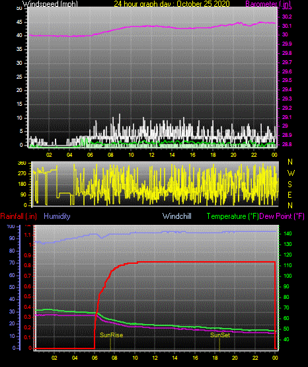Click the '1.1' rainfall axis value
The height and width of the screenshot is (367, 308).
(28, 235)
